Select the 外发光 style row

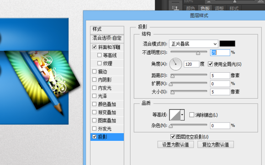point(107,128)
